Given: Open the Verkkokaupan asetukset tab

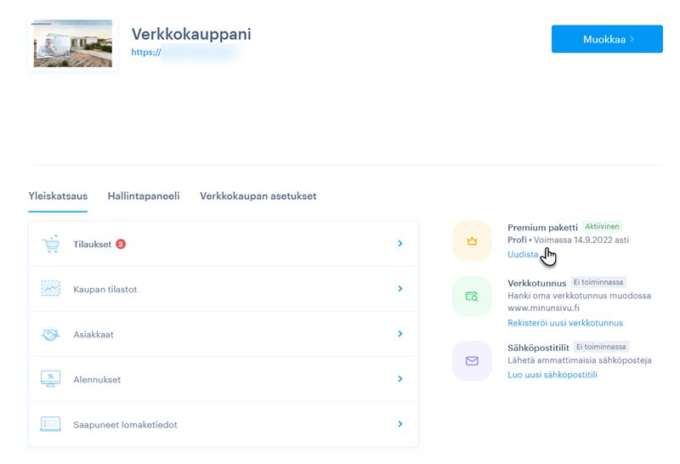Looking at the screenshot, I should coord(258,196).
